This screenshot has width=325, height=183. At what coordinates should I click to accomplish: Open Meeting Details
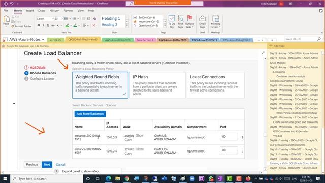(x=215, y=22)
